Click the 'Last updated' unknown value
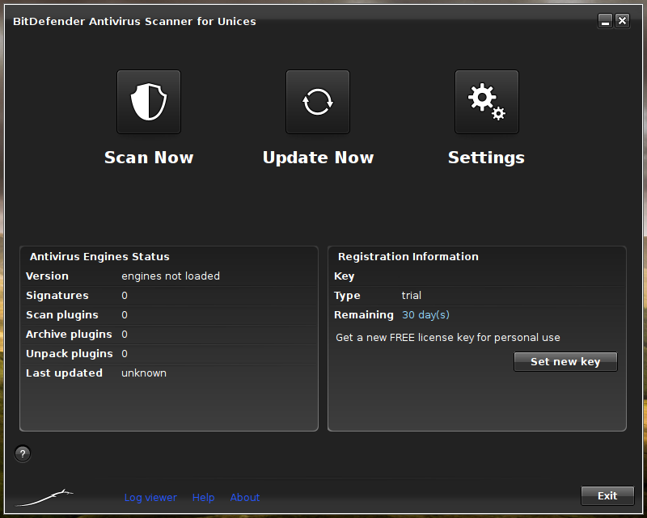Viewport: 647px width, 518px height. (144, 373)
